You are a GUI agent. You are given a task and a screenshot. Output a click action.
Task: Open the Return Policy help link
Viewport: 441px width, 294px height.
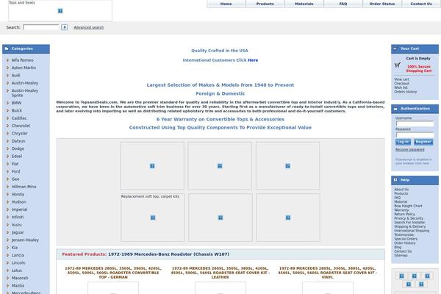click(404, 214)
